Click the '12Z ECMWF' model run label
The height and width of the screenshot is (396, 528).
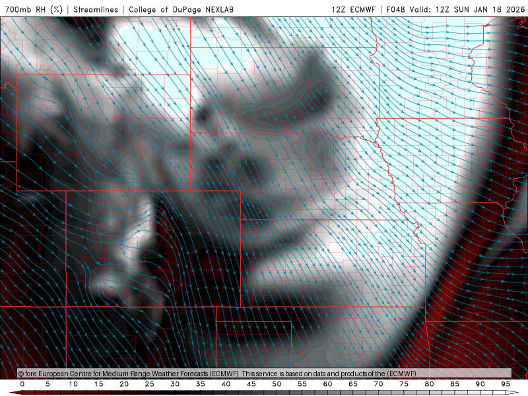pos(353,9)
